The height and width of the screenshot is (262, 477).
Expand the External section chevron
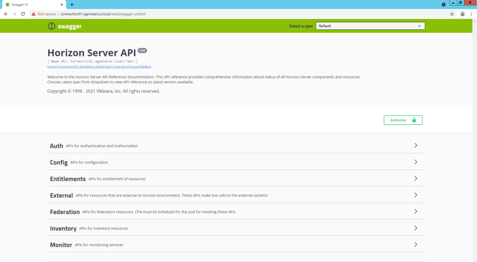coord(415,195)
